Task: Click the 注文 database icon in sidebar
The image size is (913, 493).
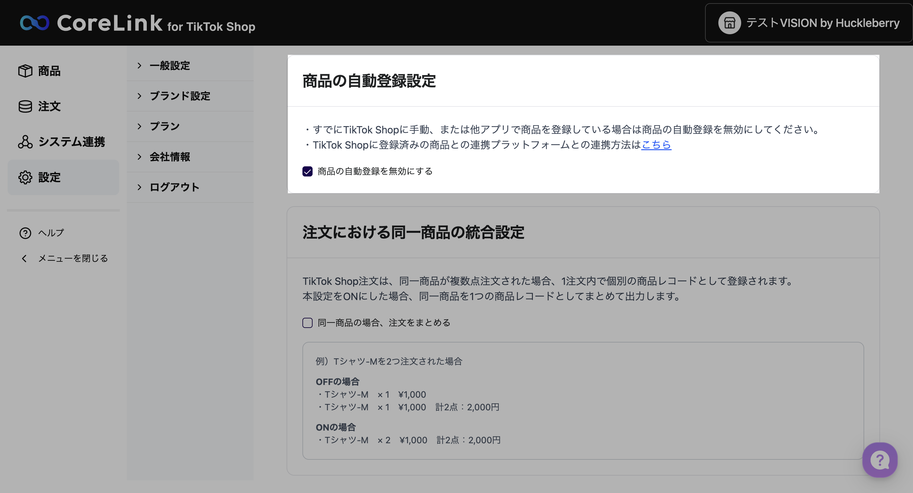Action: [x=25, y=106]
